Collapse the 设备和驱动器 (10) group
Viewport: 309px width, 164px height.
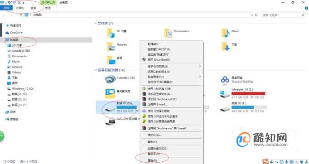click(96, 70)
